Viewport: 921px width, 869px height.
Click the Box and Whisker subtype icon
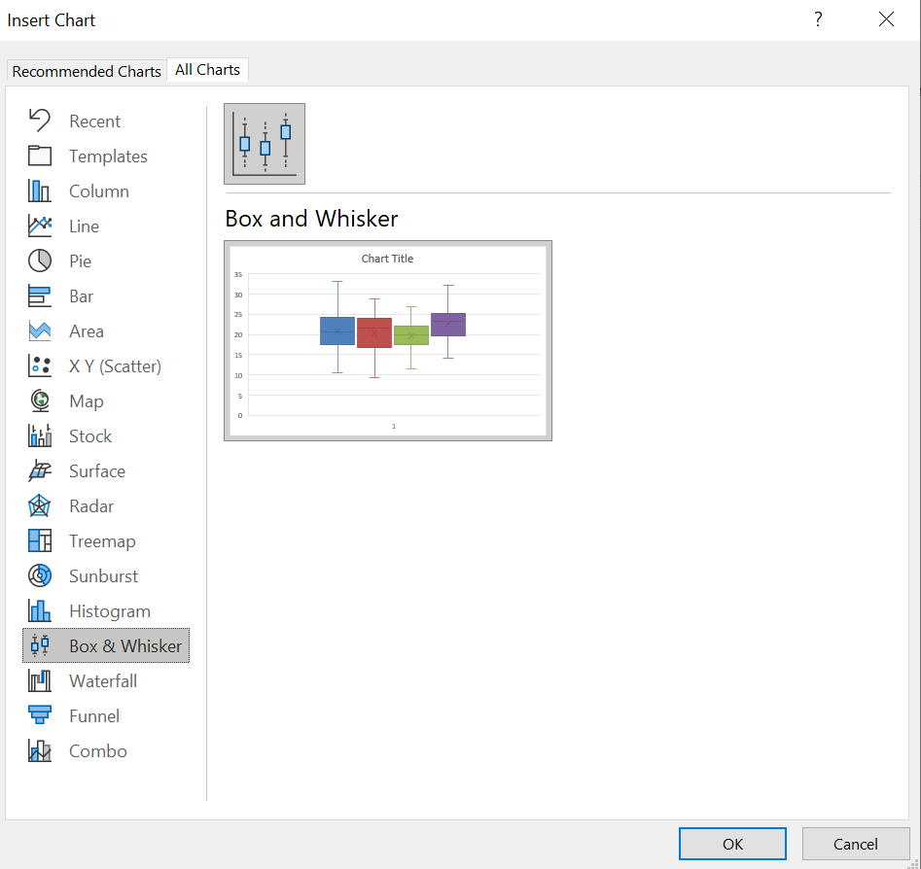pyautogui.click(x=265, y=144)
